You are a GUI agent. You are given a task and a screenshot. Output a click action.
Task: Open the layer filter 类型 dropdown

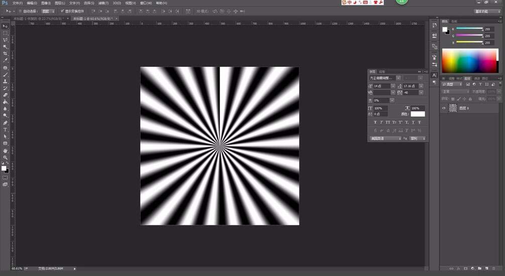pos(452,84)
